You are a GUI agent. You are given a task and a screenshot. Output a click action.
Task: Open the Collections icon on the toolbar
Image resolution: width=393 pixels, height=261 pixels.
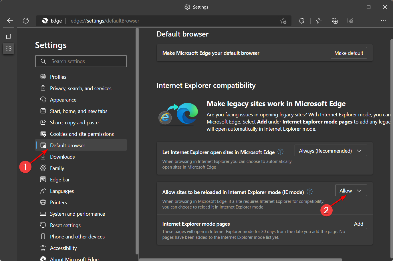pos(335,21)
